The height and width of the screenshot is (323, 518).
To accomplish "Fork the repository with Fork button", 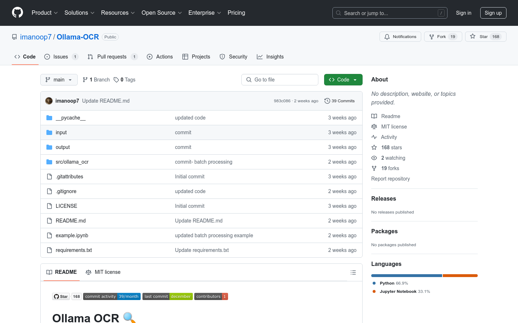I will point(443,37).
